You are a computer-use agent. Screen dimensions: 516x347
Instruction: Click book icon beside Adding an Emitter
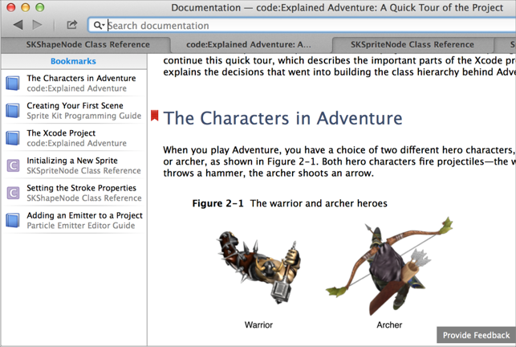[x=13, y=220]
